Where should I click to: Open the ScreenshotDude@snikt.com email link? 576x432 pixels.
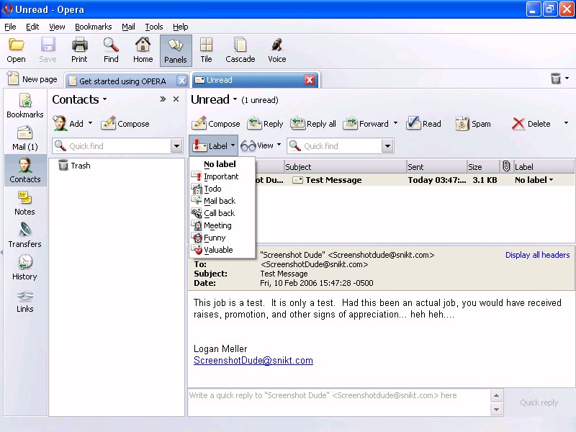[x=253, y=361]
